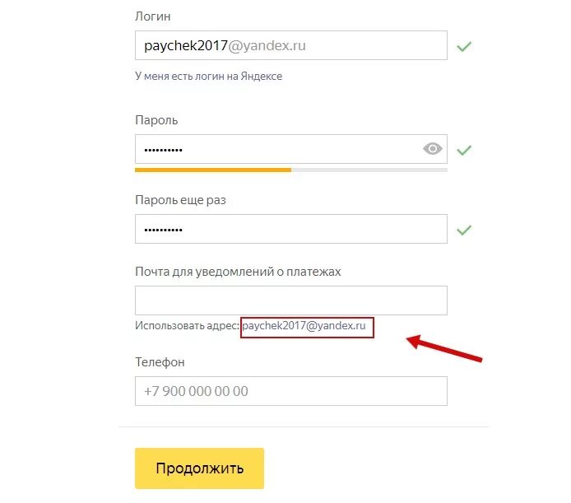Image resolution: width=571 pixels, height=503 pixels.
Task: Click the 'Пароль' field label
Action: tap(156, 120)
